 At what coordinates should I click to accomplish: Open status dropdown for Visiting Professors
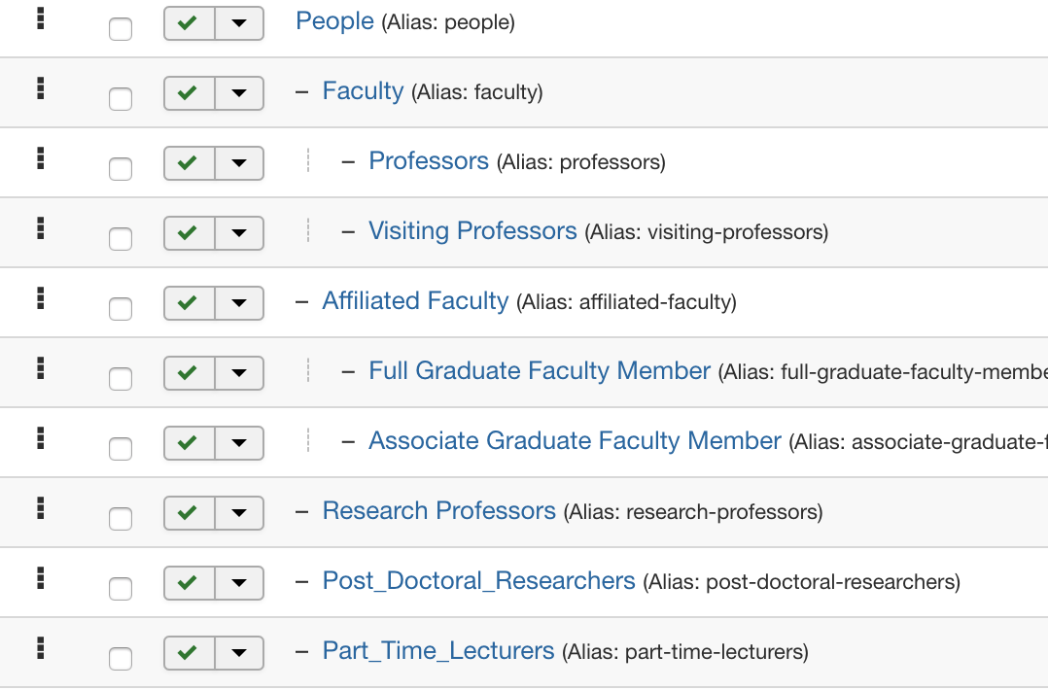click(239, 233)
